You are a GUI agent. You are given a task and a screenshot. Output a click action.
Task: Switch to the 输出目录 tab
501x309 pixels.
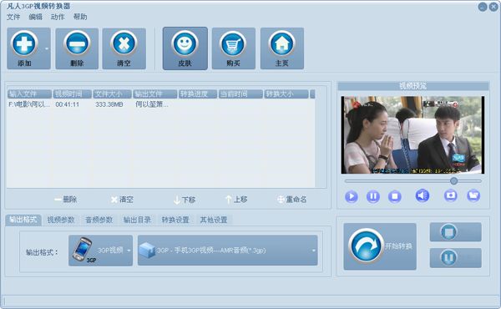pyautogui.click(x=137, y=220)
